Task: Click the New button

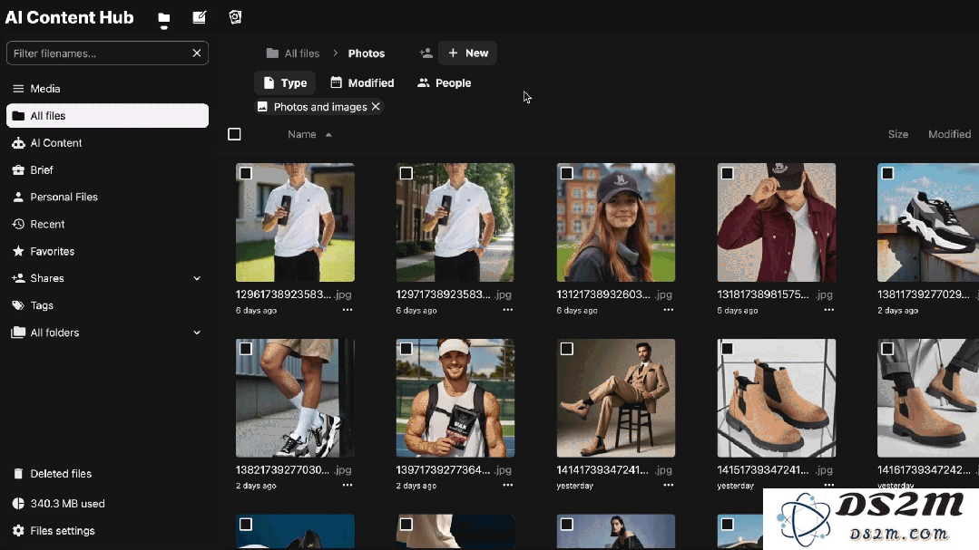Action: [x=467, y=53]
